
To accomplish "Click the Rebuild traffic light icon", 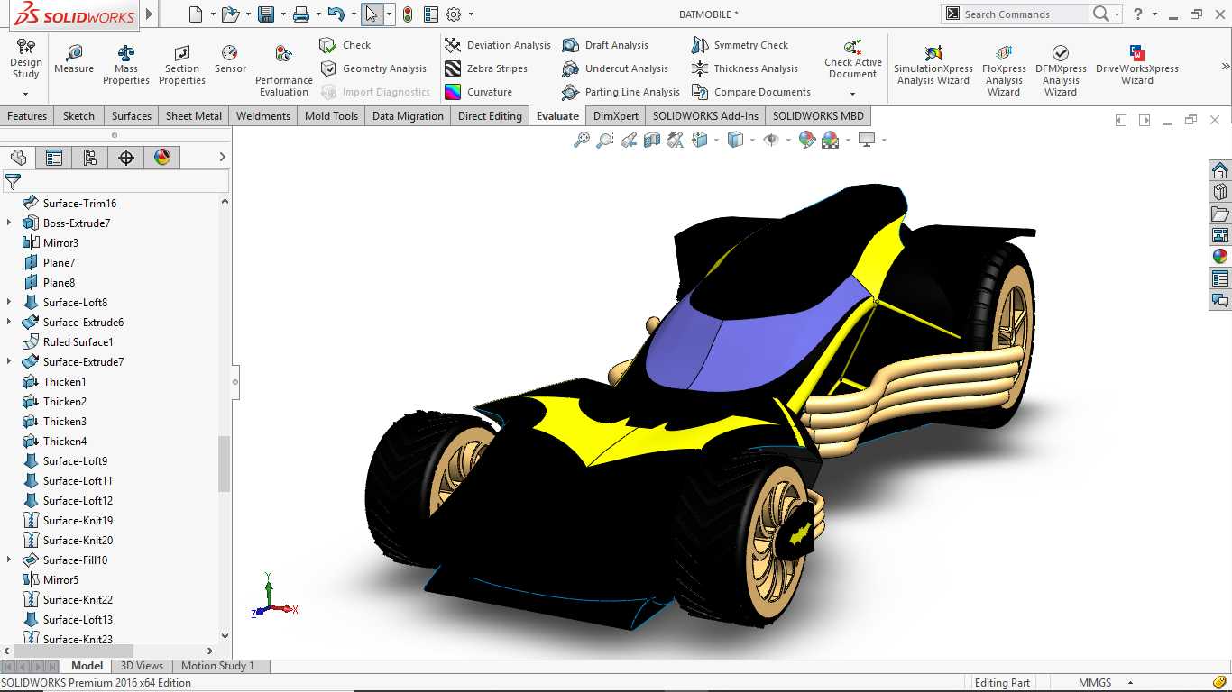I will tap(408, 14).
